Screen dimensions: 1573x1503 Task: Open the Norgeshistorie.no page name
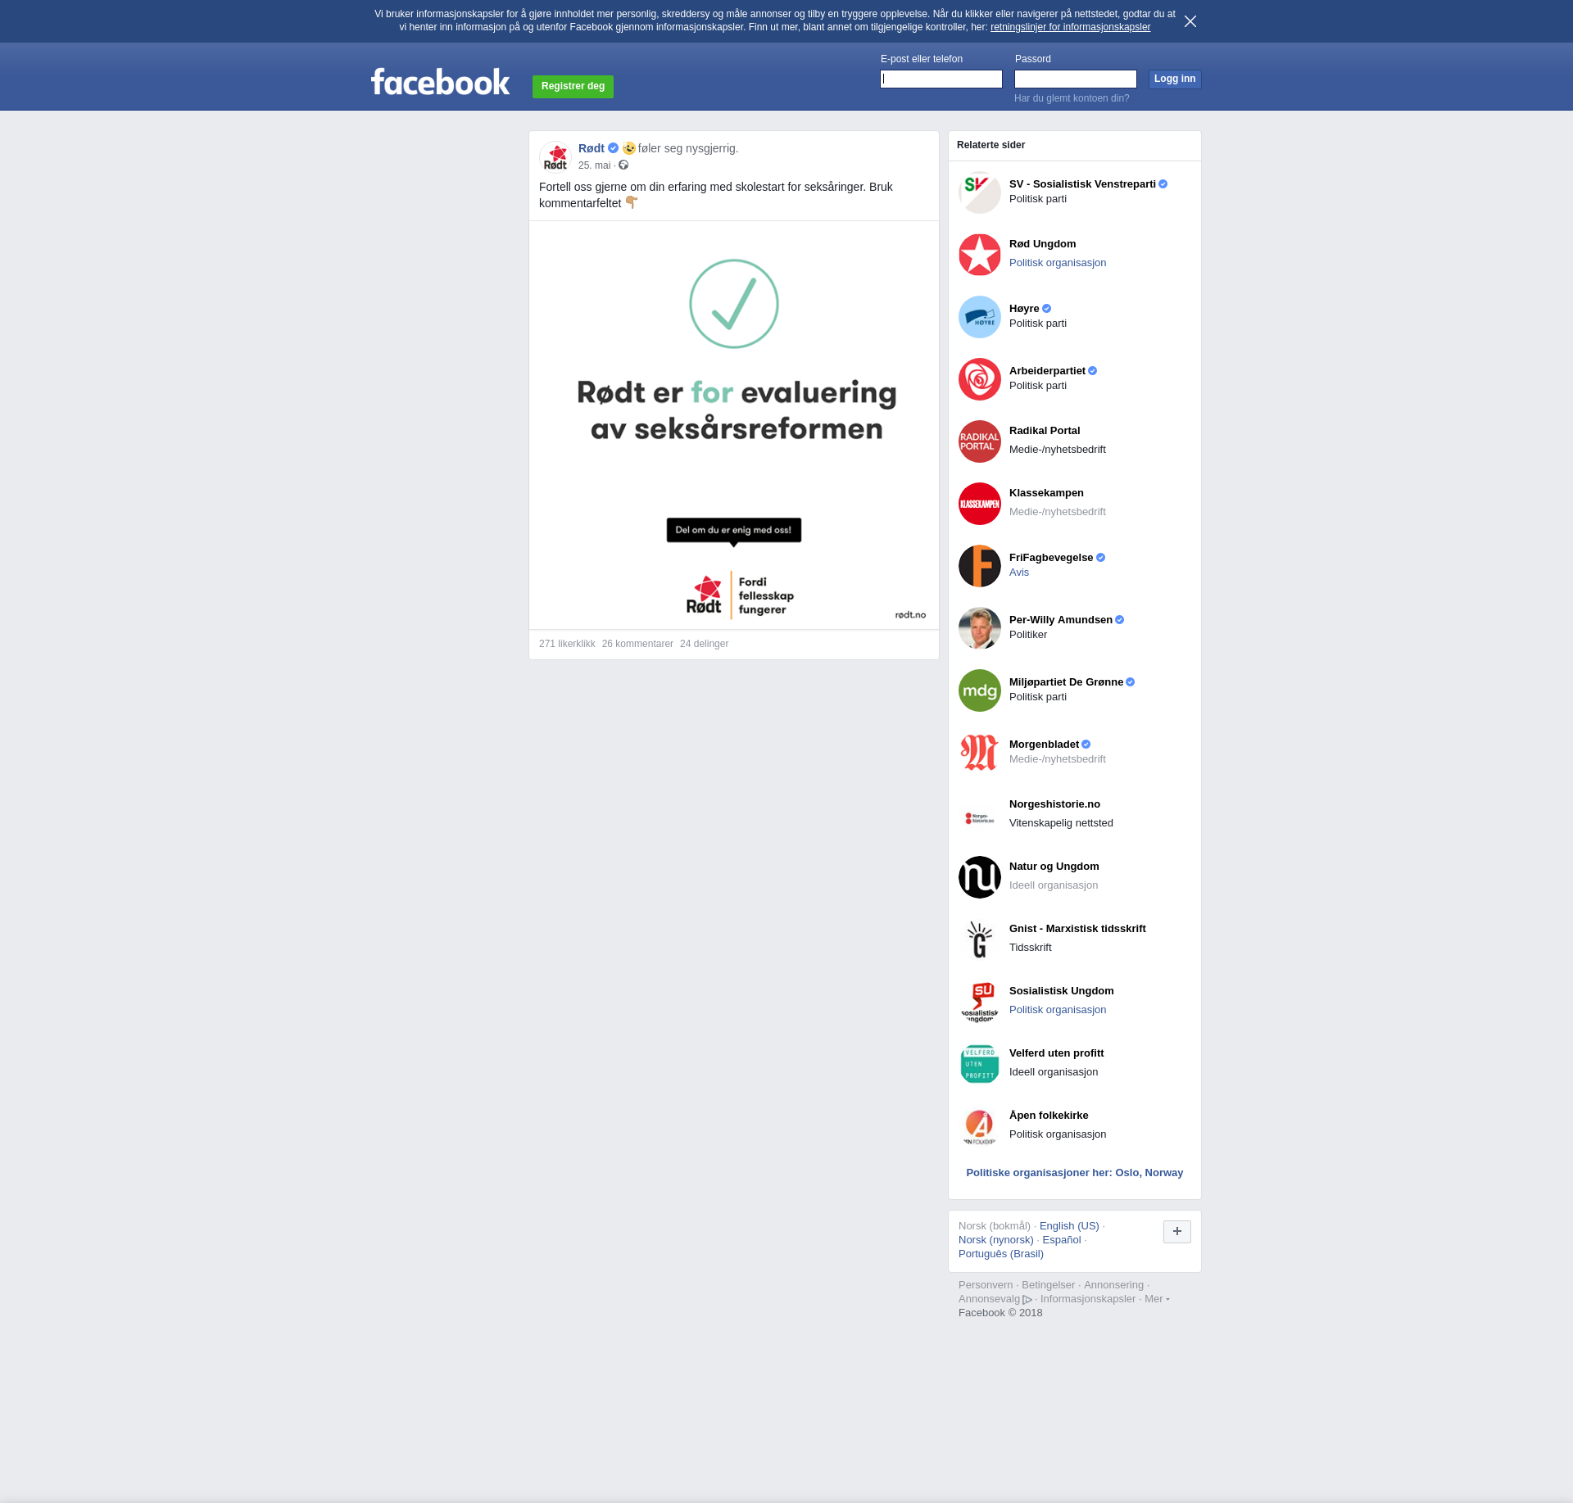[1054, 804]
